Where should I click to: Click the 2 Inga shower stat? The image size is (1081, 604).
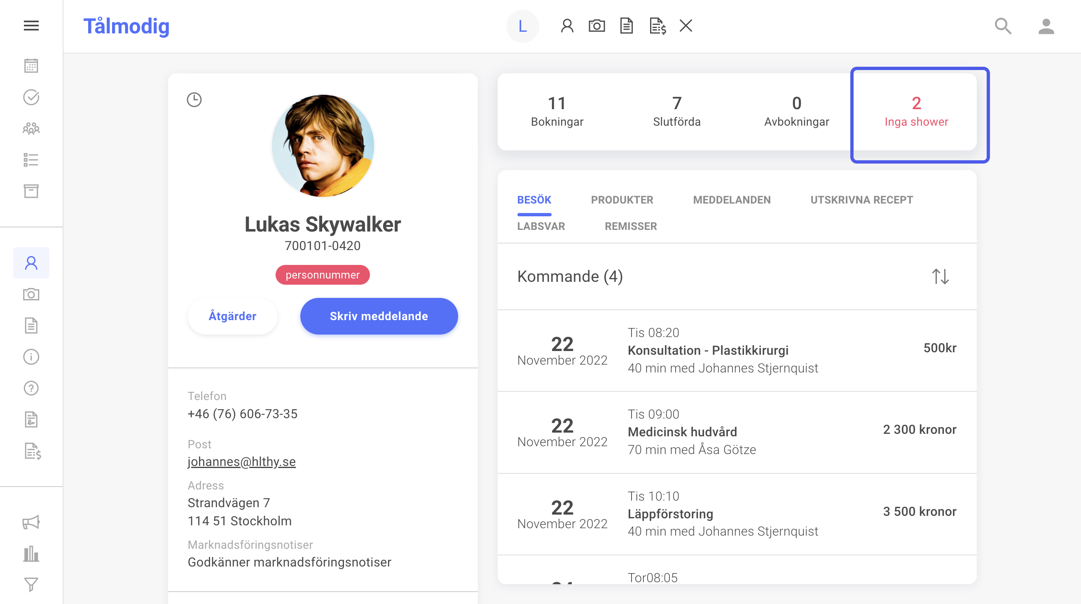pyautogui.click(x=917, y=112)
